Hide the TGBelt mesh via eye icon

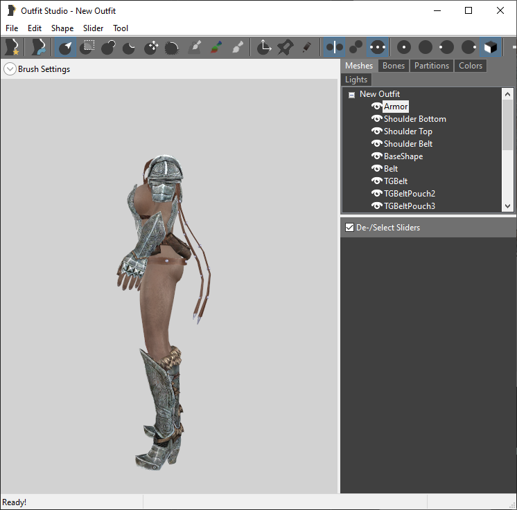[x=376, y=181]
